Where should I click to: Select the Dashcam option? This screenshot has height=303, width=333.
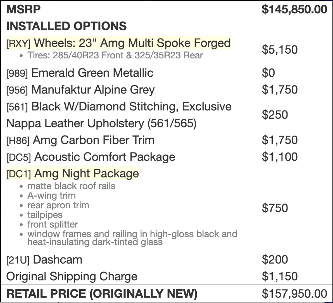point(57,260)
